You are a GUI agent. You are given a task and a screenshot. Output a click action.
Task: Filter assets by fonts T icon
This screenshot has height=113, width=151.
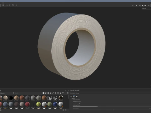tap(63, 93)
